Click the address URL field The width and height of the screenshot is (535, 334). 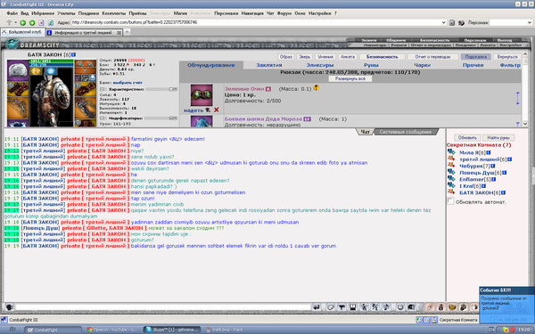click(x=256, y=22)
